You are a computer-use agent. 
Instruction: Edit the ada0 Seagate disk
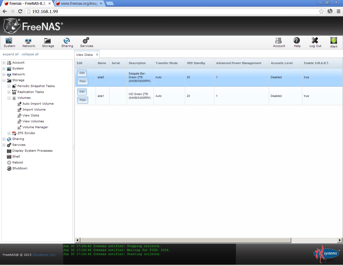pyautogui.click(x=82, y=73)
